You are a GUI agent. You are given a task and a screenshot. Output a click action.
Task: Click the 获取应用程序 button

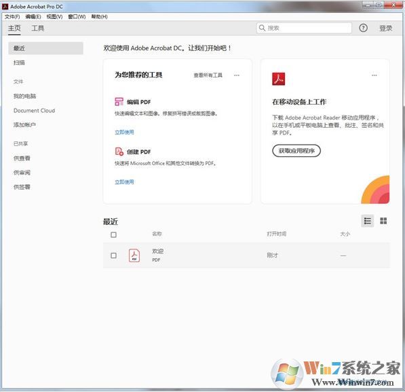(296, 151)
